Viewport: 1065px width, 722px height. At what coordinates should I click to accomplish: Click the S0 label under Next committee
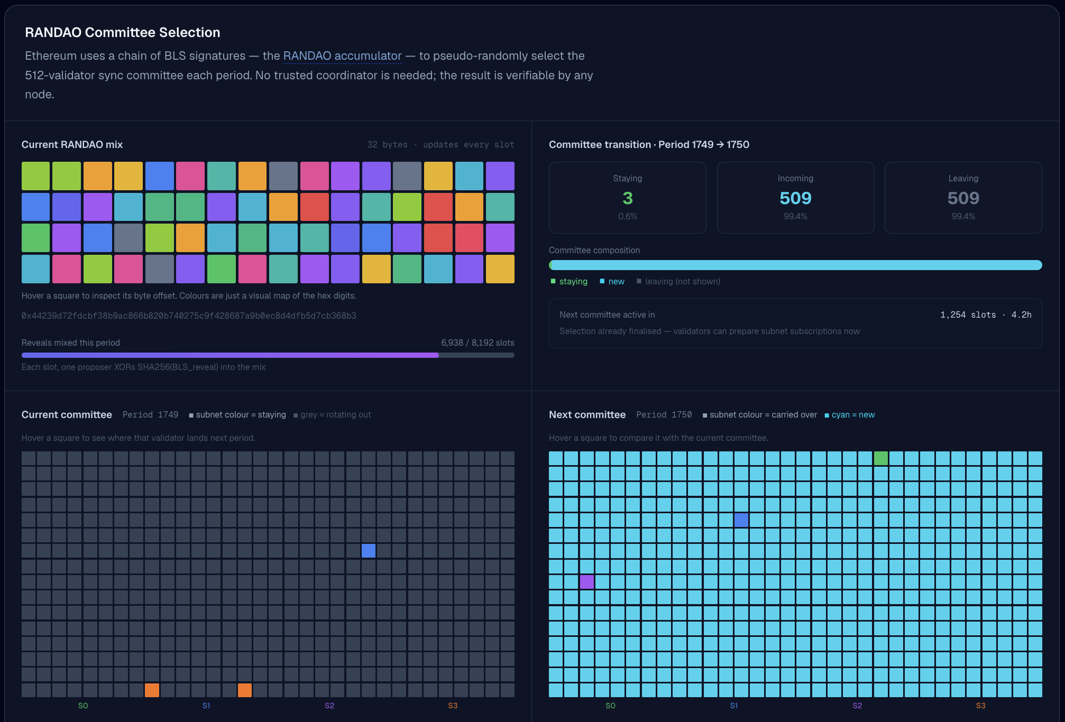[610, 706]
